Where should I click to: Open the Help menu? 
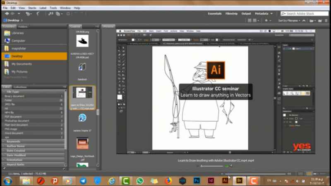[x=77, y=8]
